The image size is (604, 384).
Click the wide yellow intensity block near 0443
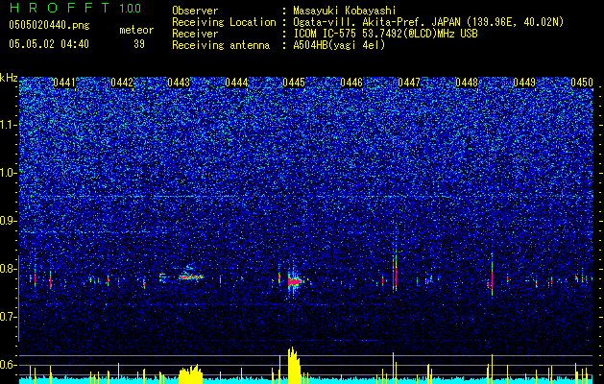[x=190, y=373]
